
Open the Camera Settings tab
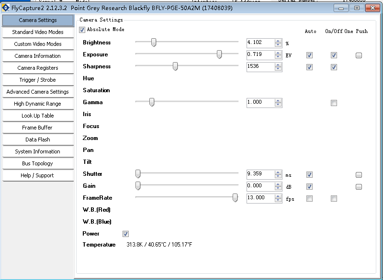pyautogui.click(x=38, y=20)
